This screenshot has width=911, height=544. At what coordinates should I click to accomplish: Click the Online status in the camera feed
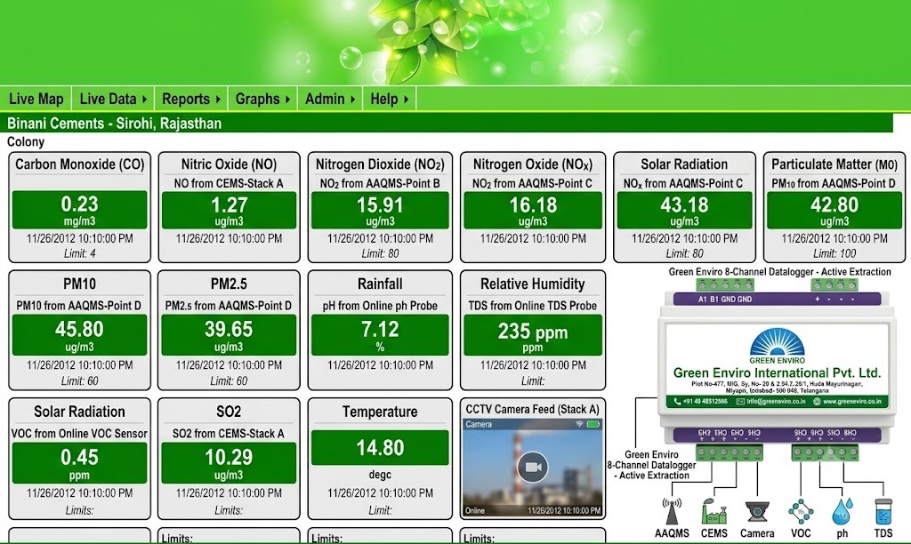(475, 511)
